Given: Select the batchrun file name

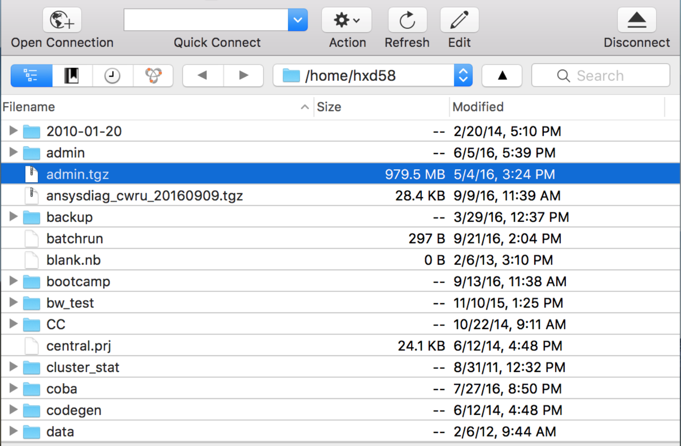Looking at the screenshot, I should coord(75,238).
